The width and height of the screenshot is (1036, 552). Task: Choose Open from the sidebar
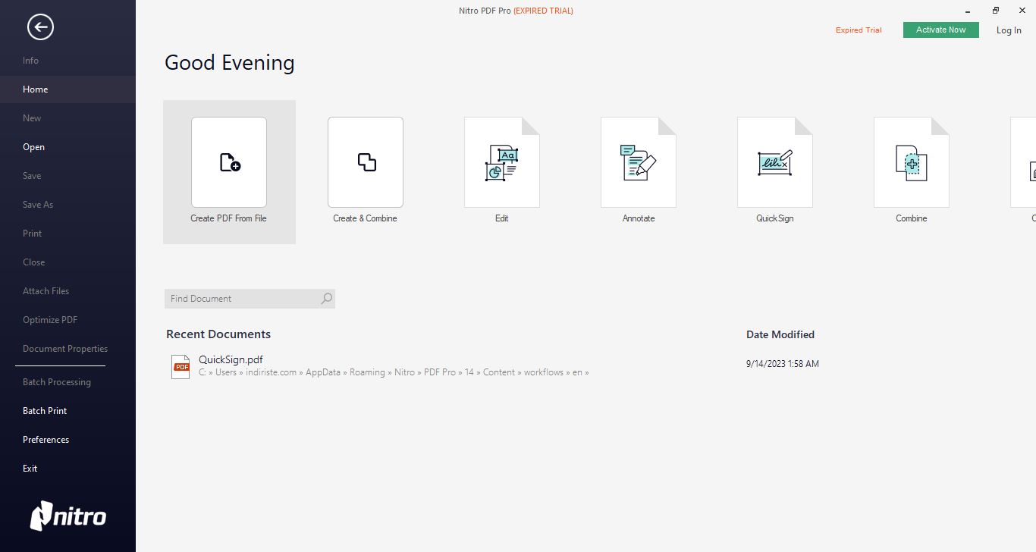(x=33, y=147)
